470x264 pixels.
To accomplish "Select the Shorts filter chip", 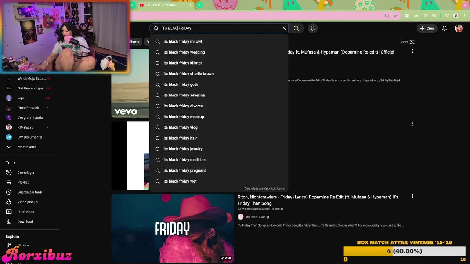I will coord(134,42).
